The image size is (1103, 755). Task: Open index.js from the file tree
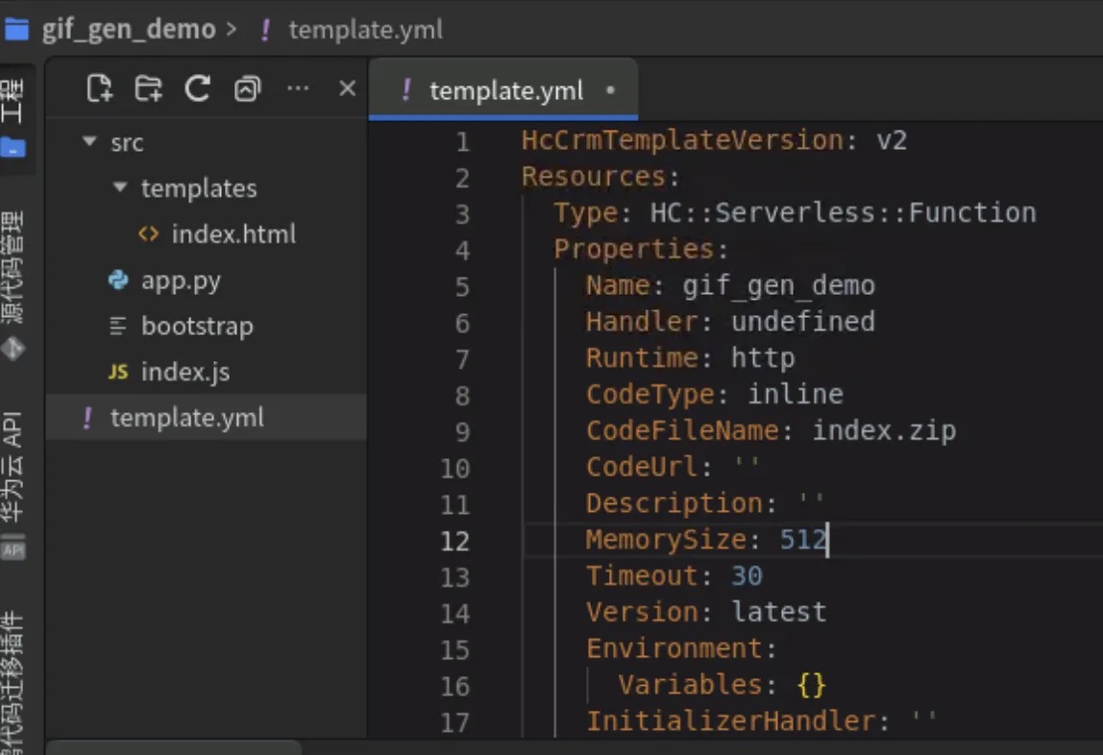point(184,372)
